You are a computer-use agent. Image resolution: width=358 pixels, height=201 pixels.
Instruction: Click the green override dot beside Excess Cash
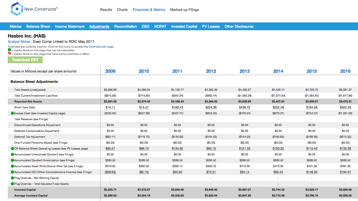tap(12, 113)
